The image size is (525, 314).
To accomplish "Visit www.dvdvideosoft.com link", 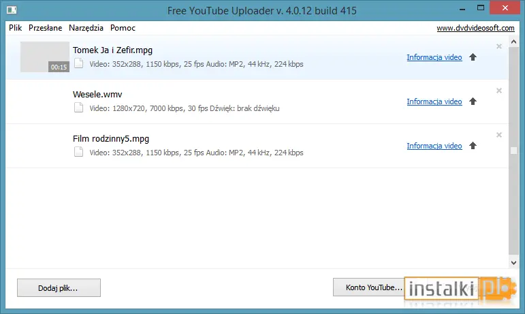I will (475, 28).
